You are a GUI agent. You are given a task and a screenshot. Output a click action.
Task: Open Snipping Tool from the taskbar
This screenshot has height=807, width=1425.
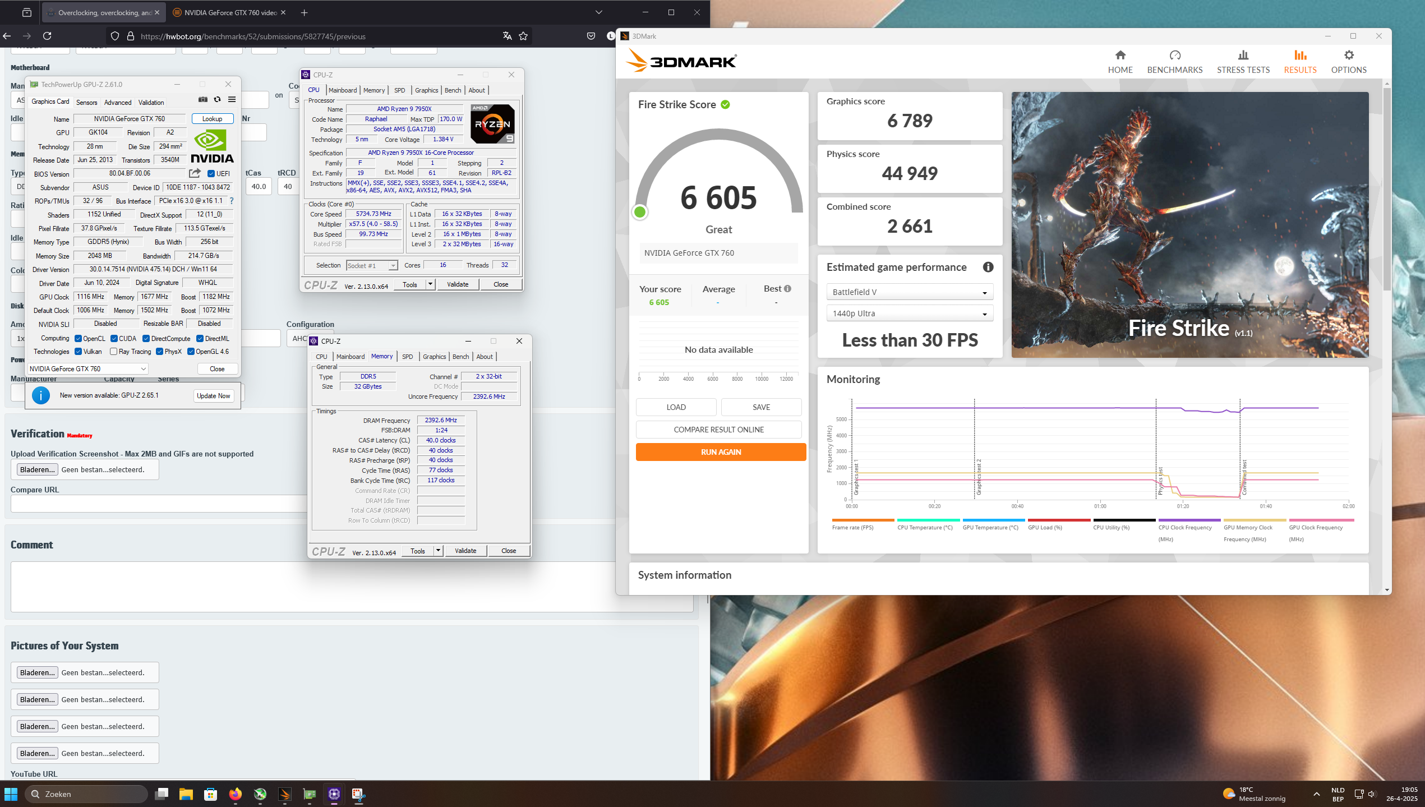359,794
